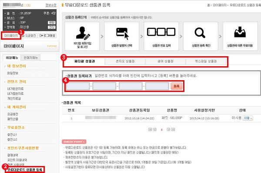Go to the next page of the list
261x173 pixels.
pos(168,129)
